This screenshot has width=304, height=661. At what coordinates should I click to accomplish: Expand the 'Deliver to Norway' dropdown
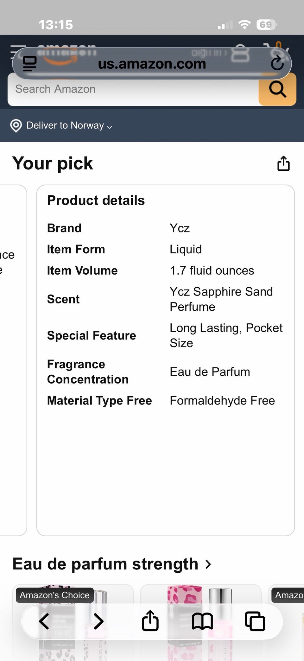69,125
